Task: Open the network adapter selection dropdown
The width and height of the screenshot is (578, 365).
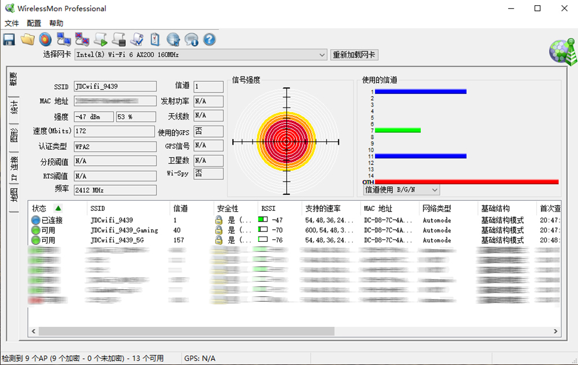Action: point(323,55)
